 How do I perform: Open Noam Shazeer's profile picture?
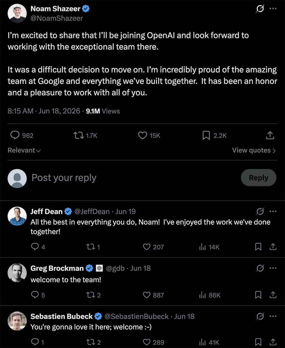coord(17,13)
